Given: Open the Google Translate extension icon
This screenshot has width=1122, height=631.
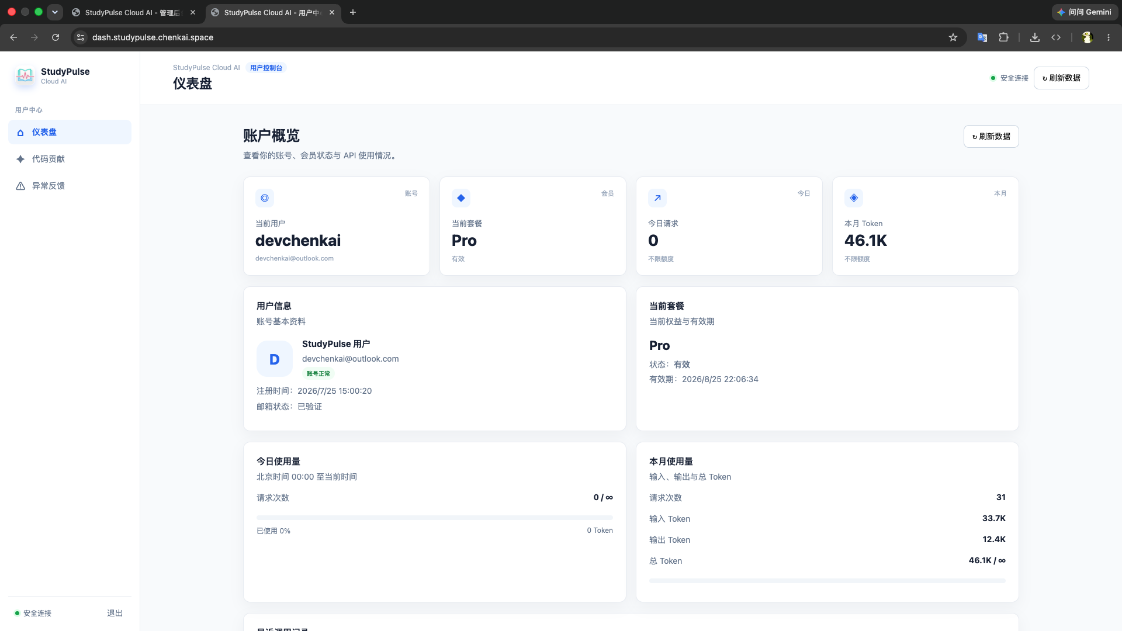Looking at the screenshot, I should [982, 37].
